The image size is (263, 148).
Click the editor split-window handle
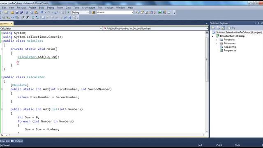click(x=207, y=32)
